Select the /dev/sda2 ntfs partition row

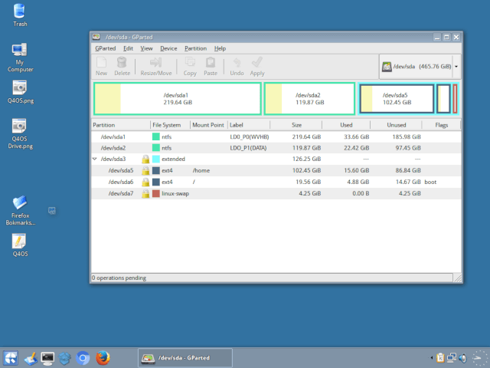pos(113,147)
